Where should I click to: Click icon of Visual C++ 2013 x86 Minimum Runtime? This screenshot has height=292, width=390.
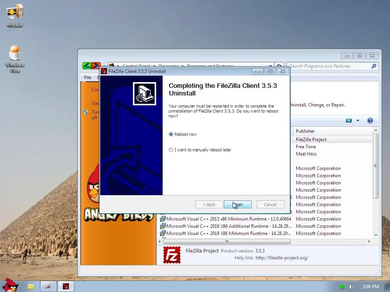(162, 219)
